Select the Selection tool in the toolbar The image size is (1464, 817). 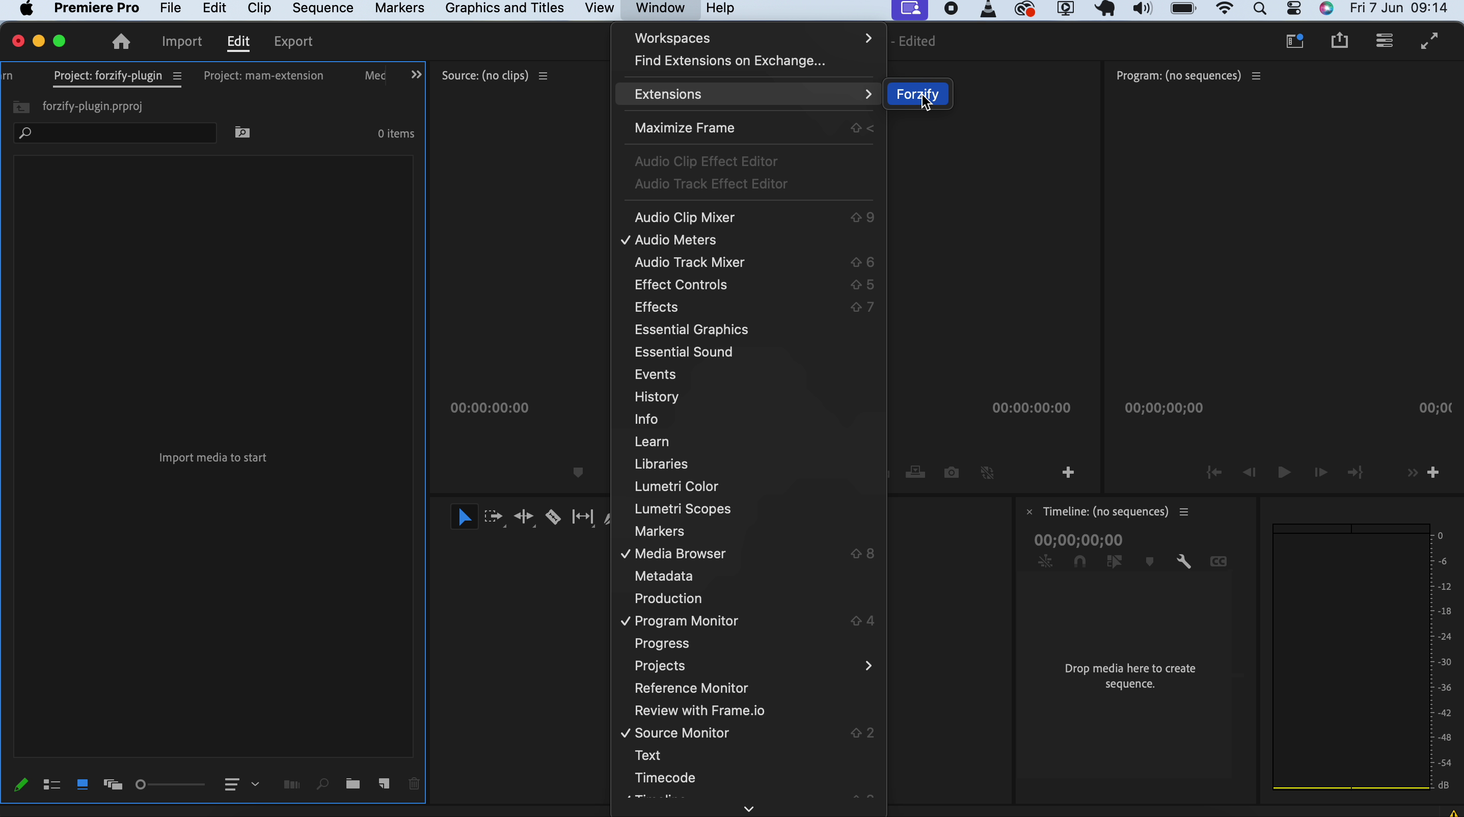click(x=465, y=516)
